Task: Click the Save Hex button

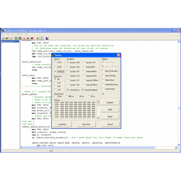Action: click(86, 124)
